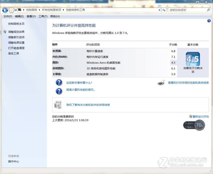This screenshot has width=213, height=174.
Task: Open the 编辑(E) menu
Action: 19,16
